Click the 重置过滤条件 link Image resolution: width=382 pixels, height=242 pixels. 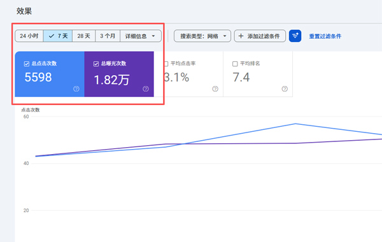325,36
